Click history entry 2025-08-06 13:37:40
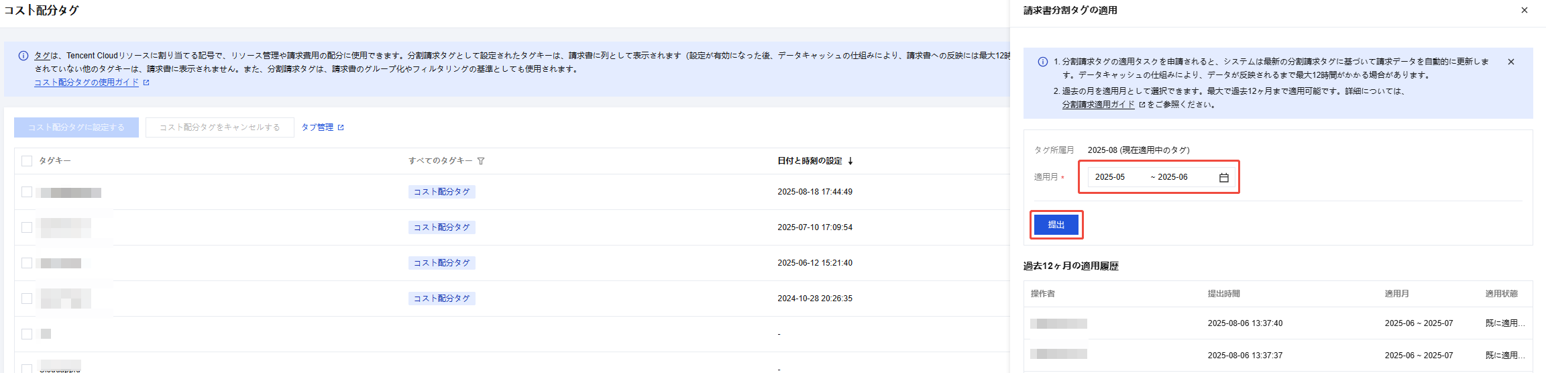Image resolution: width=1546 pixels, height=373 pixels. [1245, 323]
